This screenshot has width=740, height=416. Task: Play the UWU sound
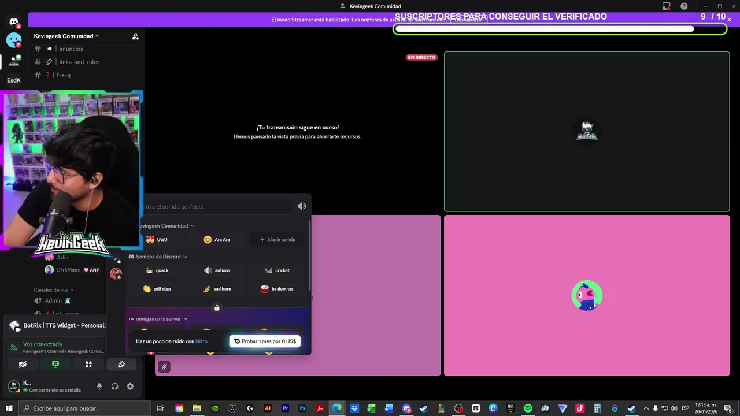(x=157, y=239)
